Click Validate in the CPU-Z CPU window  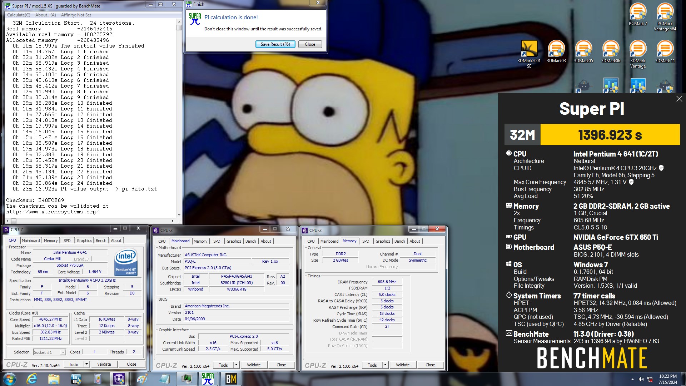(104, 364)
